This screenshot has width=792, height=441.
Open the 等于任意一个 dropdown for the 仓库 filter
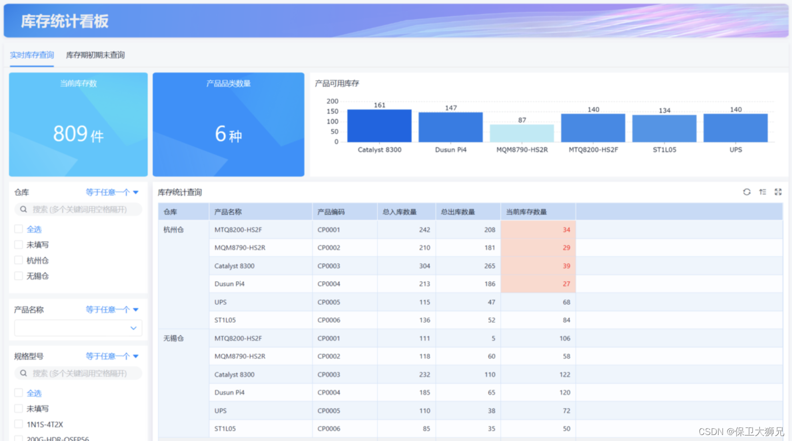click(112, 192)
